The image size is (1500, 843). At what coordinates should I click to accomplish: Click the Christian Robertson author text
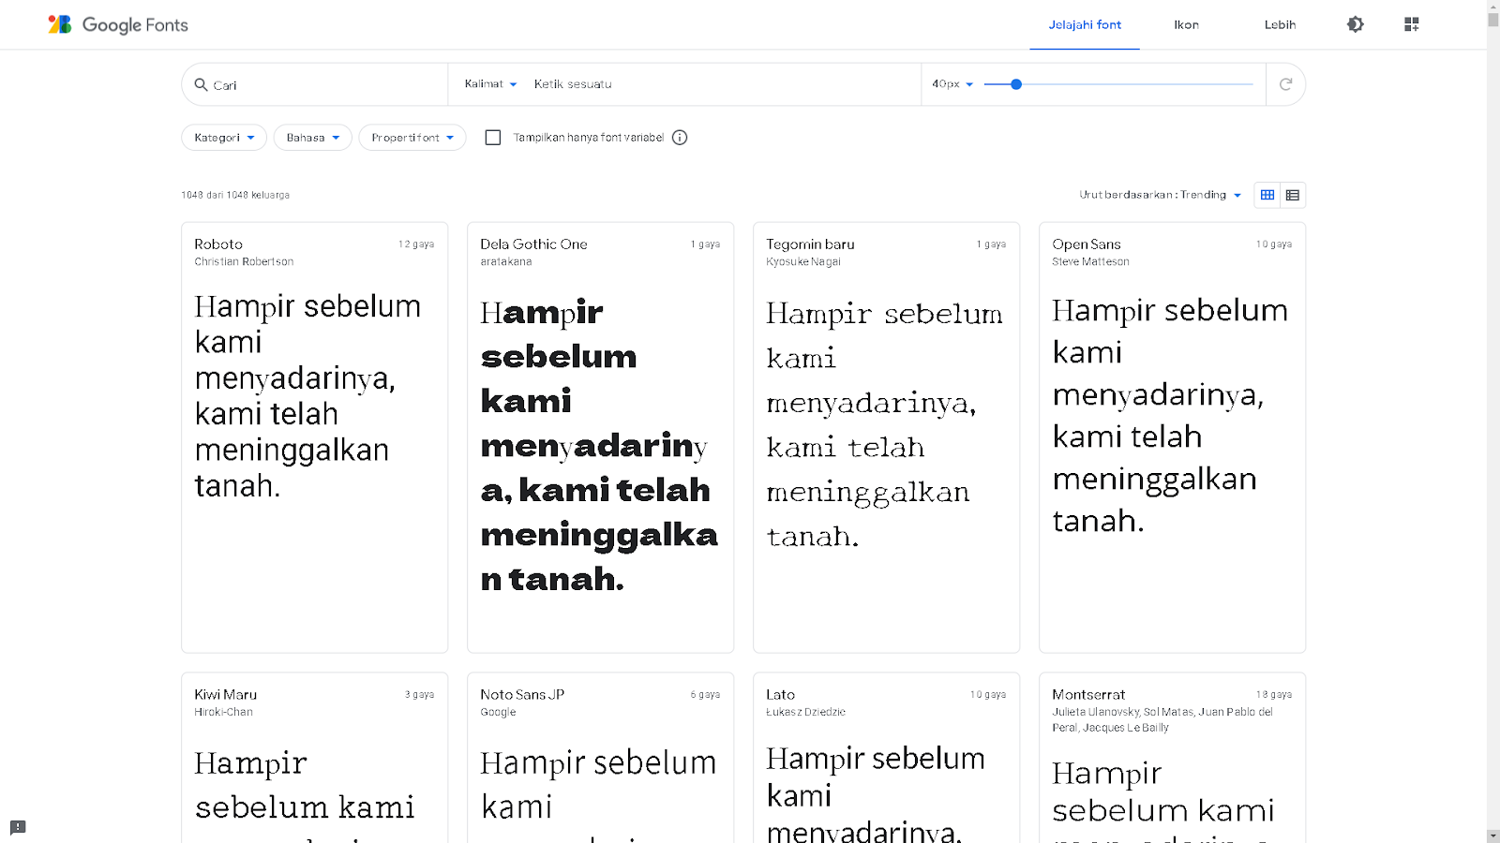[244, 262]
